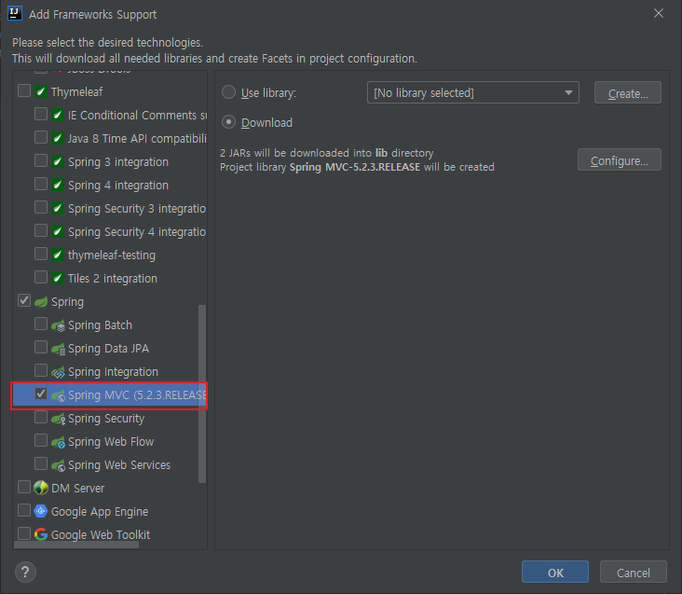
Task: Check the IE Conditional Comments checkbox
Action: tap(41, 114)
